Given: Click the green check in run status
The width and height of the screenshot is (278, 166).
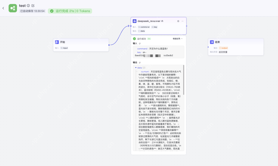Looking at the screenshot, I should pyautogui.click(x=52, y=11).
